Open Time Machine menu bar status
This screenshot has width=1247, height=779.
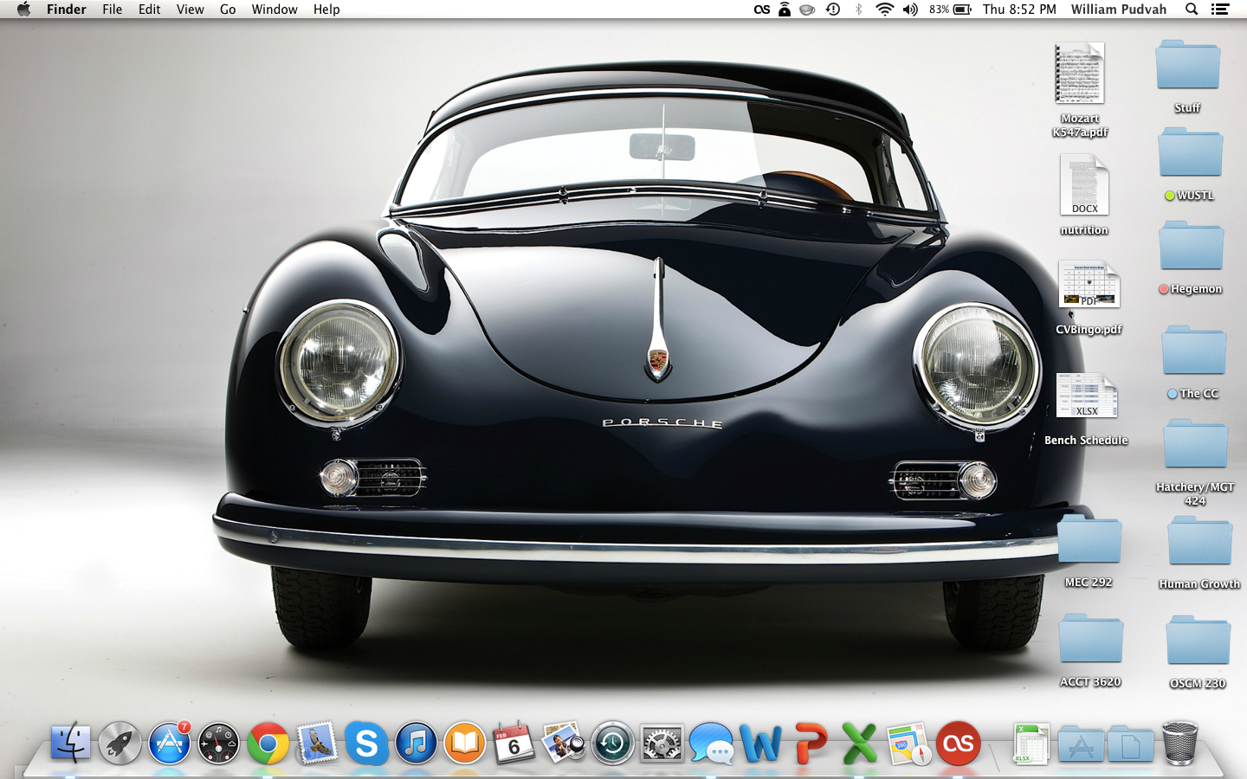pos(833,10)
